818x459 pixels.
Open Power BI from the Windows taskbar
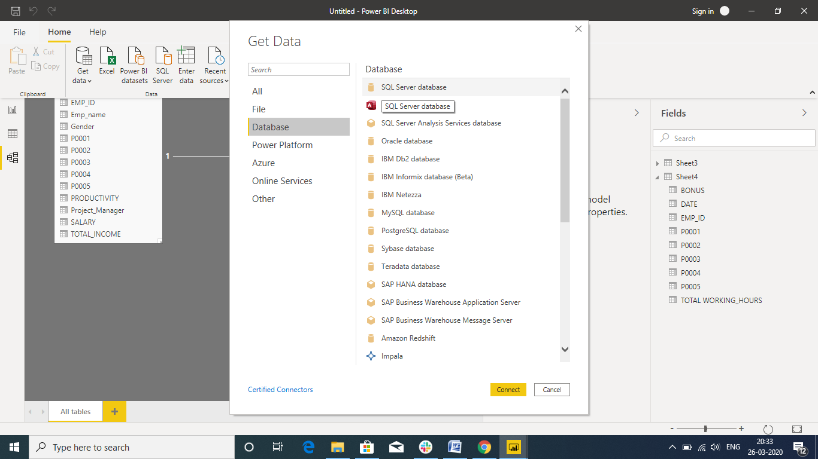[513, 447]
